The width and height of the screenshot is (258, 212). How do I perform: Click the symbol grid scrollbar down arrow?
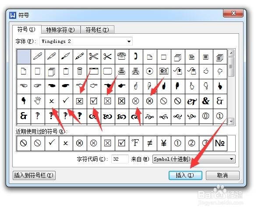[231, 121]
